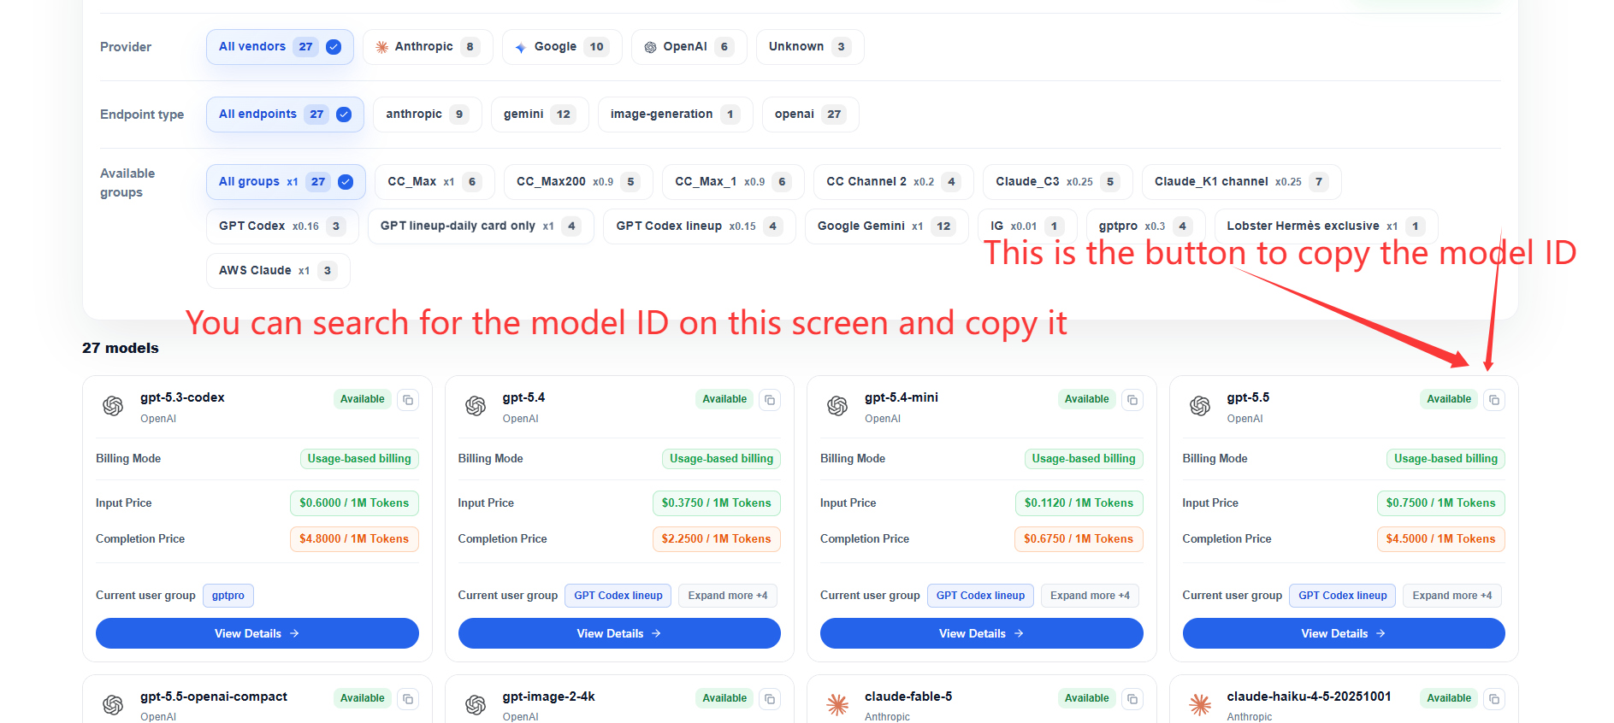Copy the gpt-5.4 model ID
The width and height of the screenshot is (1614, 723).
coord(770,399)
